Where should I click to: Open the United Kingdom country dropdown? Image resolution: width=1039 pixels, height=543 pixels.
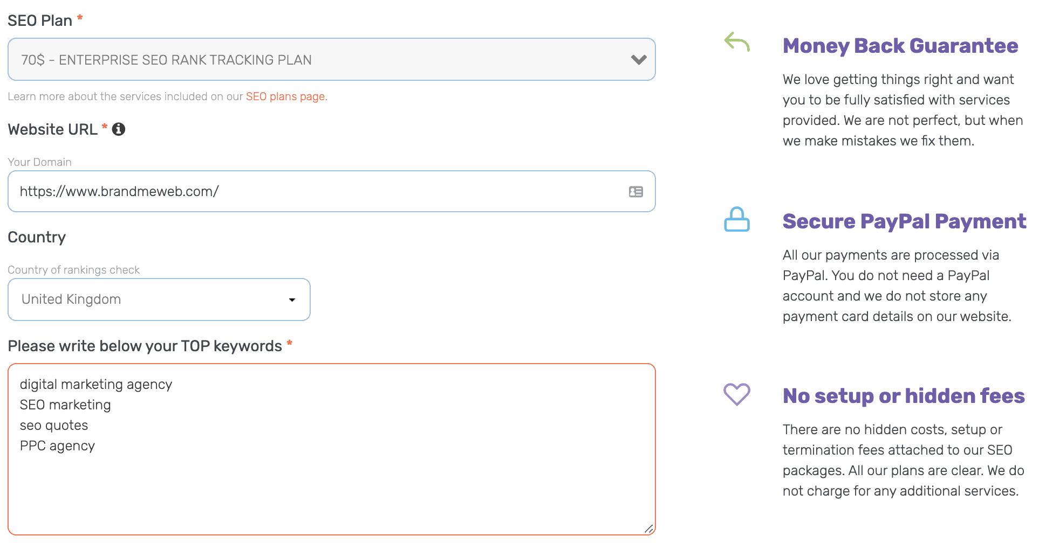159,300
